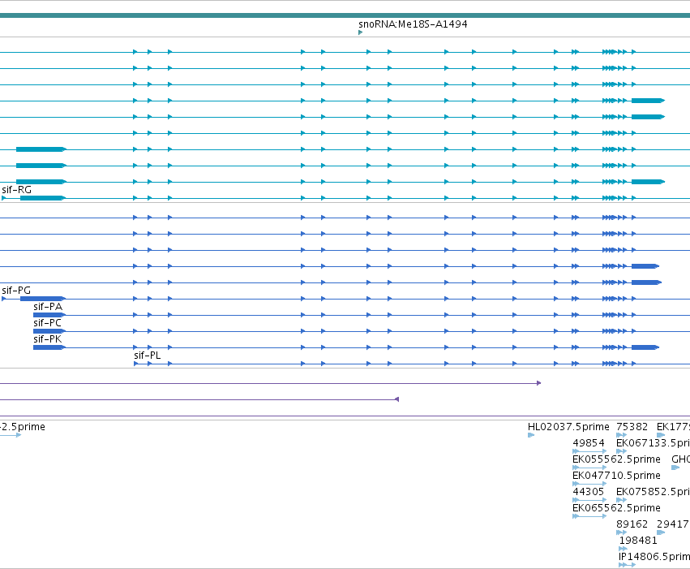The image size is (690, 569).
Task: Select the sif-PK left exon box
Action: coord(49,347)
